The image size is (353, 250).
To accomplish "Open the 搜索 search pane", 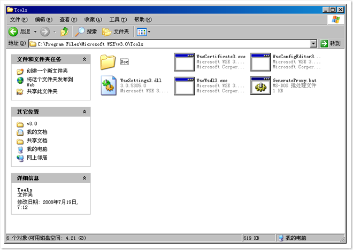I will click(86, 32).
